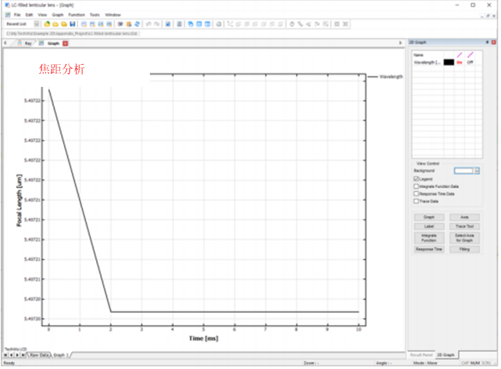This screenshot has width=501, height=369.
Task: Uncheck the Legend checkbox
Action: pyautogui.click(x=416, y=178)
